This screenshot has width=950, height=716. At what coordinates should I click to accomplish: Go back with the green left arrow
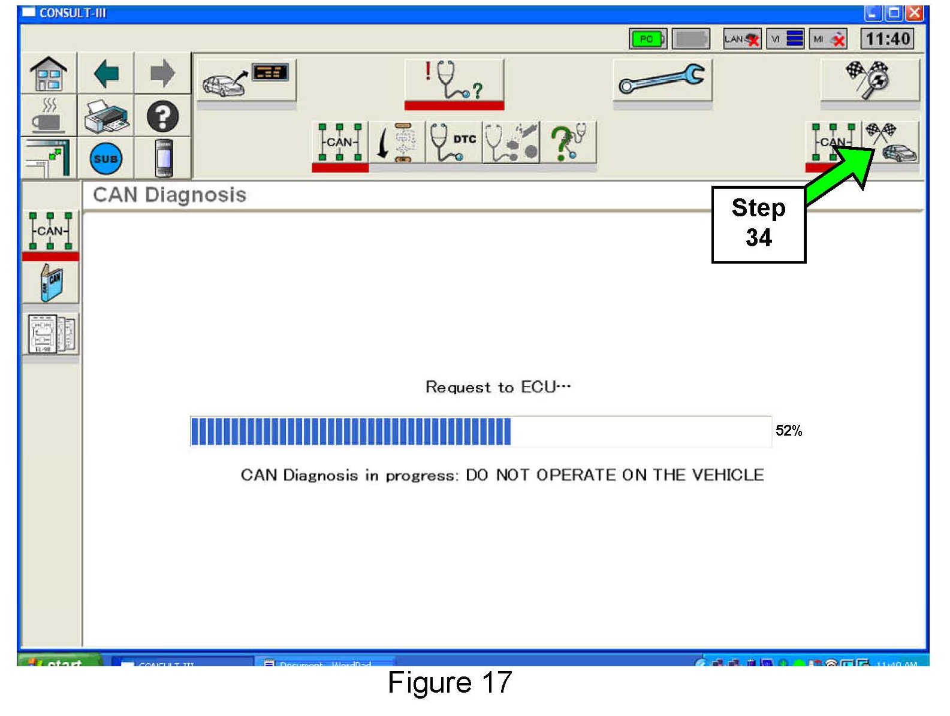(106, 74)
